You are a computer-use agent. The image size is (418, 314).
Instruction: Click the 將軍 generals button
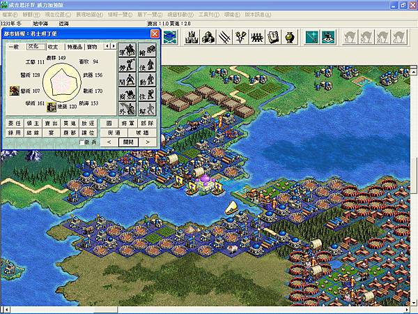pyautogui.click(x=128, y=123)
